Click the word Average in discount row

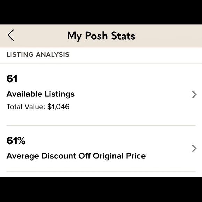tap(23, 156)
